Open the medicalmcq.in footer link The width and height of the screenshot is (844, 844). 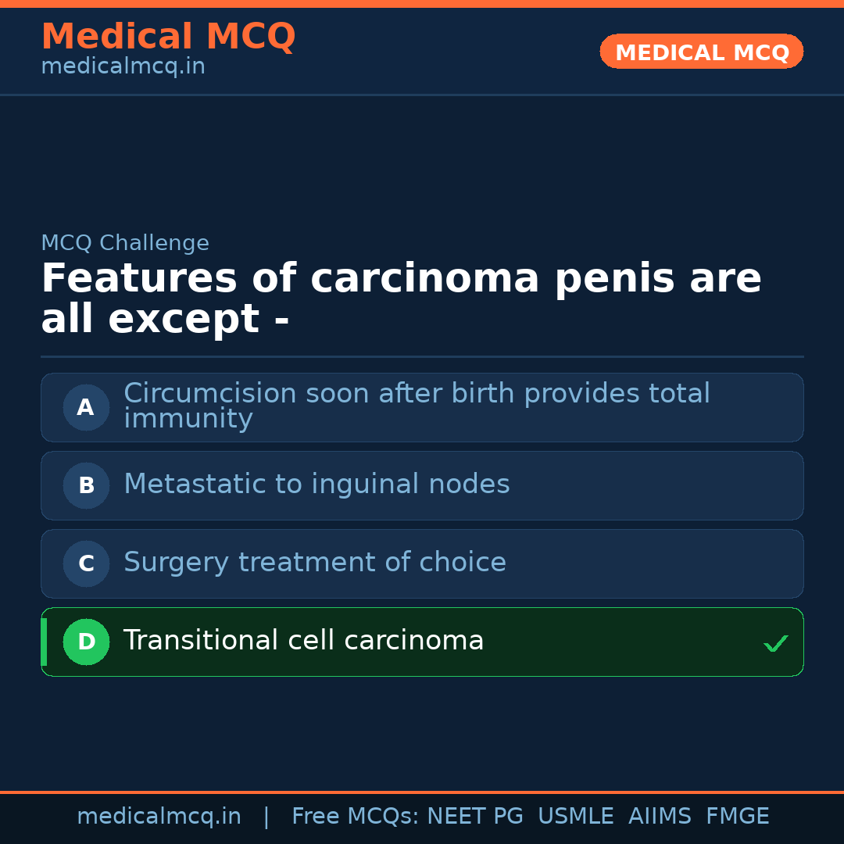159,816
